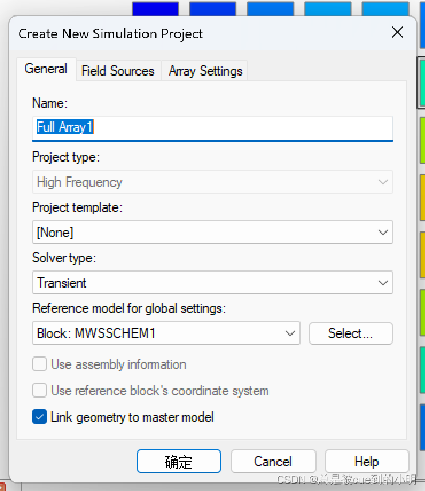Click the Name input field
Screen dimensions: 425x491
pos(212,128)
